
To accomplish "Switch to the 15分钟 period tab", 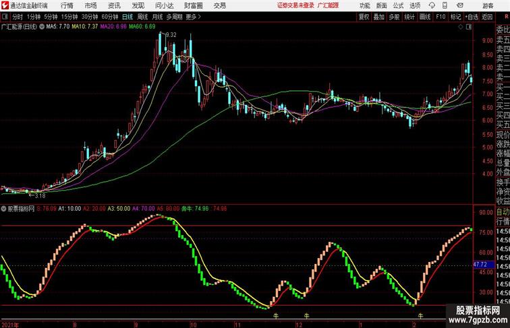I will (69, 17).
